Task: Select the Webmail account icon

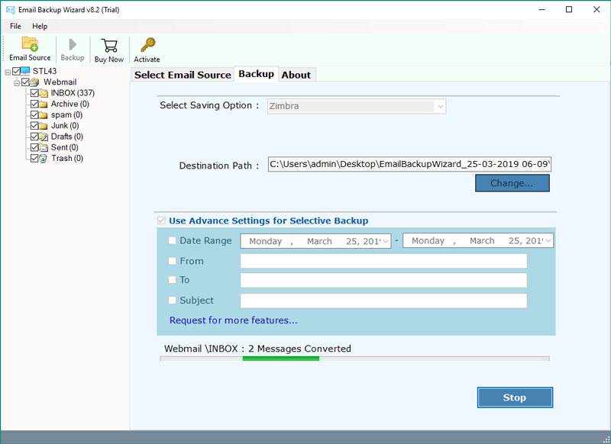Action: [x=34, y=82]
